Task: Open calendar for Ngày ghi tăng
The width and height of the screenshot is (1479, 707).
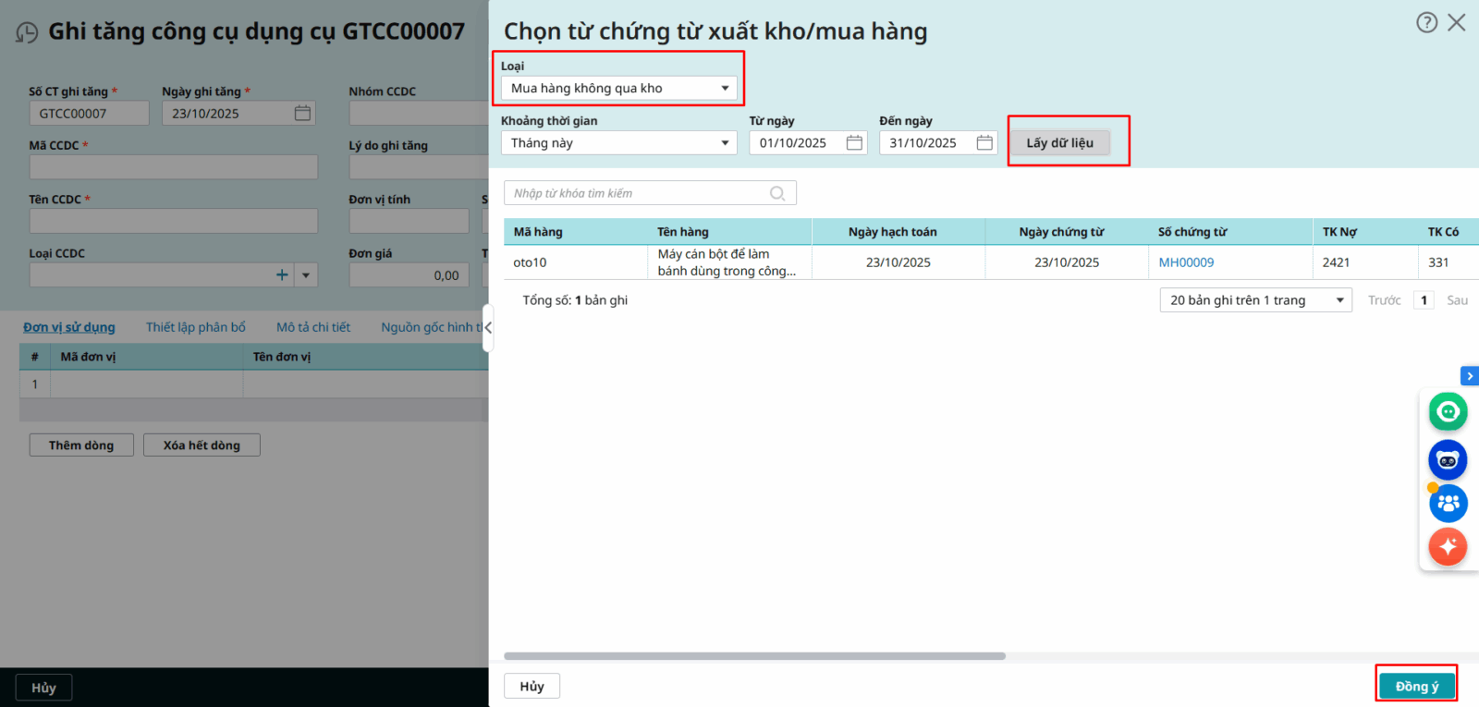Action: 302,113
